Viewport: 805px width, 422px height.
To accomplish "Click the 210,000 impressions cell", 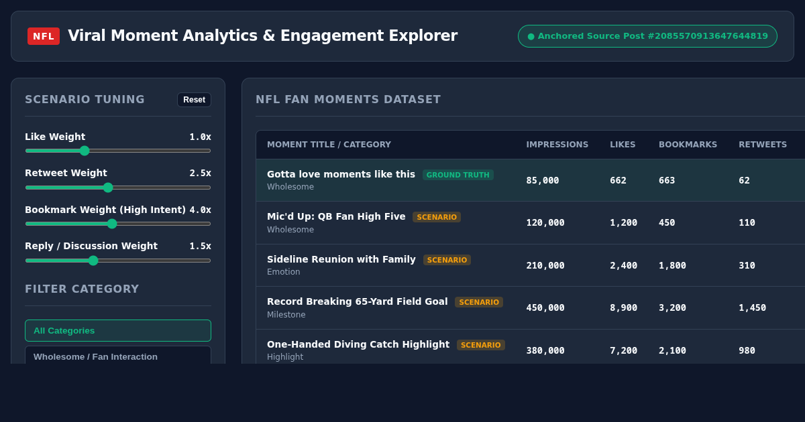I will [x=545, y=265].
